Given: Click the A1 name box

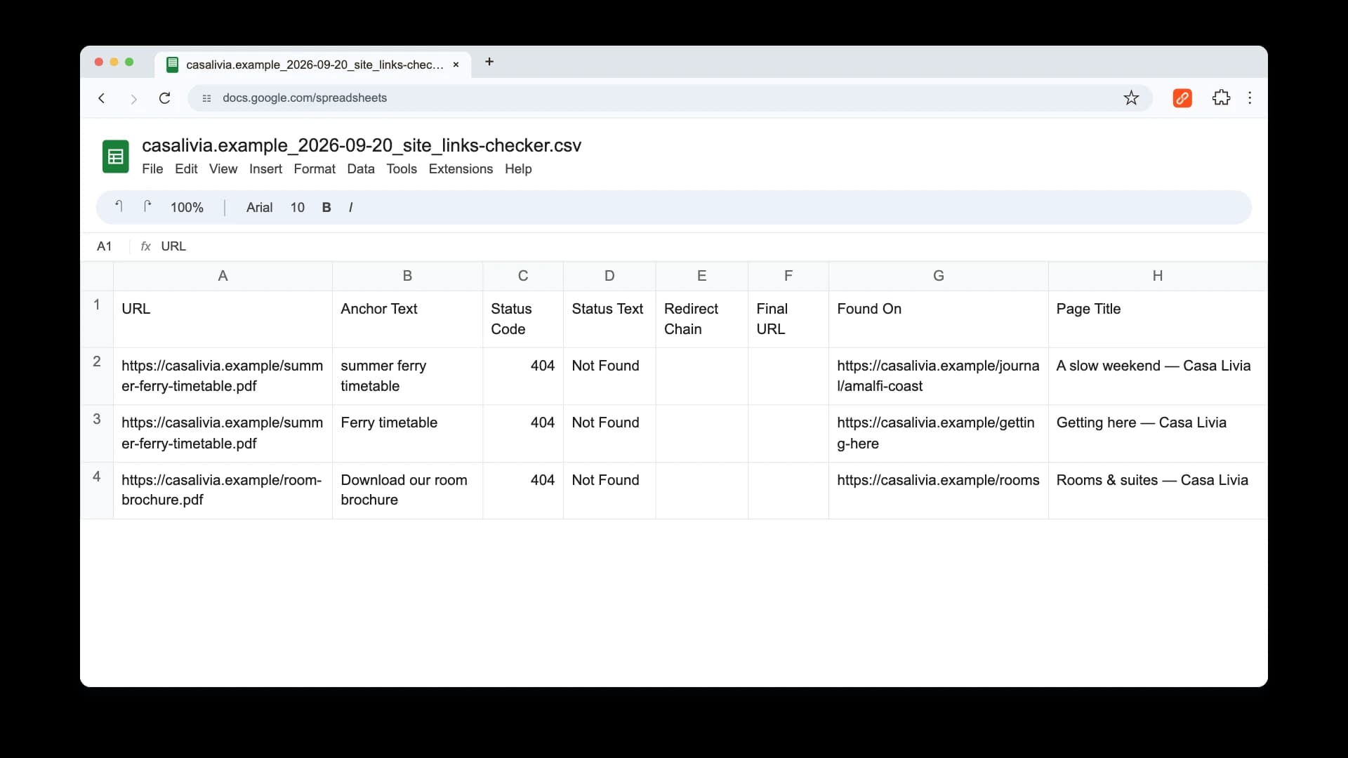Looking at the screenshot, I should pos(105,246).
